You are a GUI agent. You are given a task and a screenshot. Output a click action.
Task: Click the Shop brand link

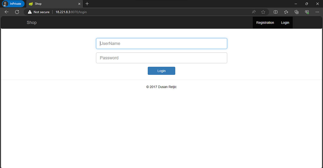tap(31, 23)
